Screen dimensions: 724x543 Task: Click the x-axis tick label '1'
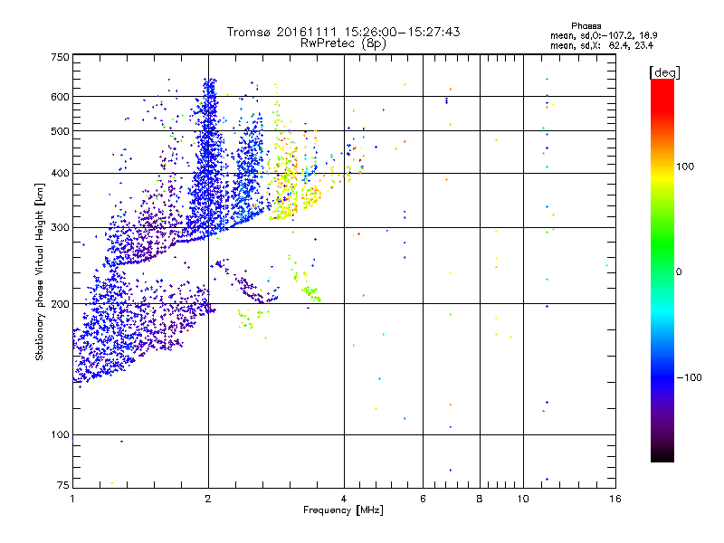click(72, 499)
